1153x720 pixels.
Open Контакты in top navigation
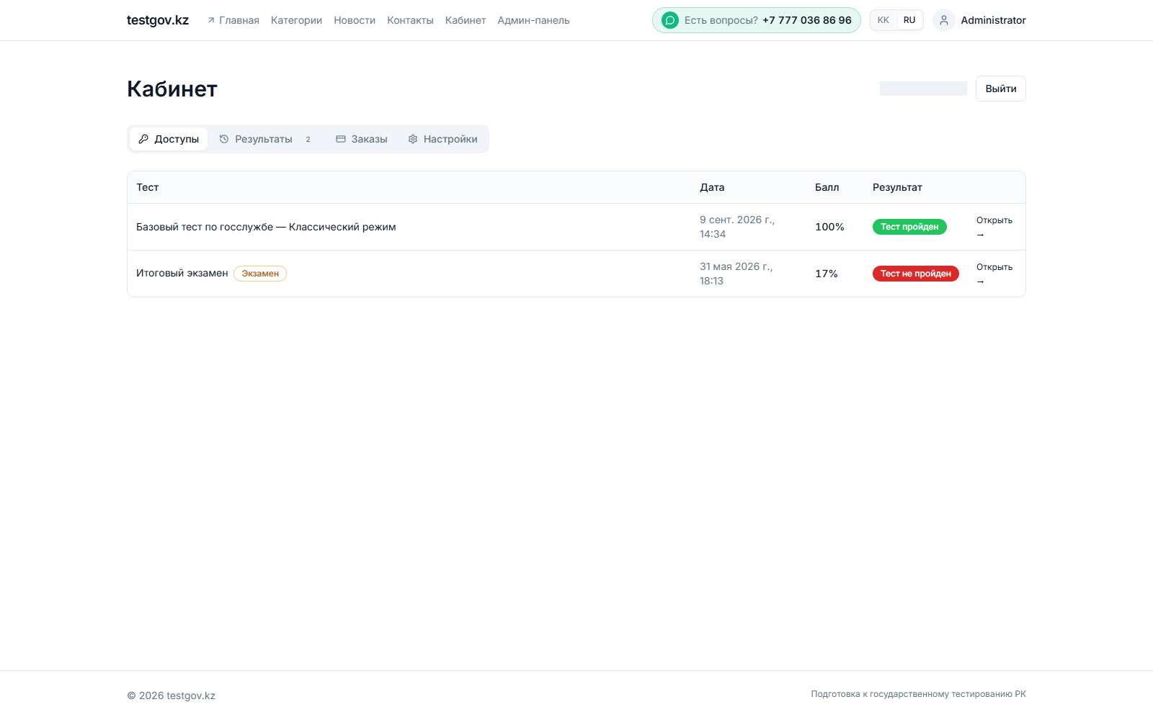(410, 20)
